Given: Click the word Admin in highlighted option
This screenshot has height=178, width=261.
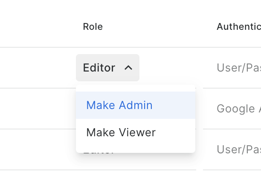Looking at the screenshot, I should click(136, 105).
